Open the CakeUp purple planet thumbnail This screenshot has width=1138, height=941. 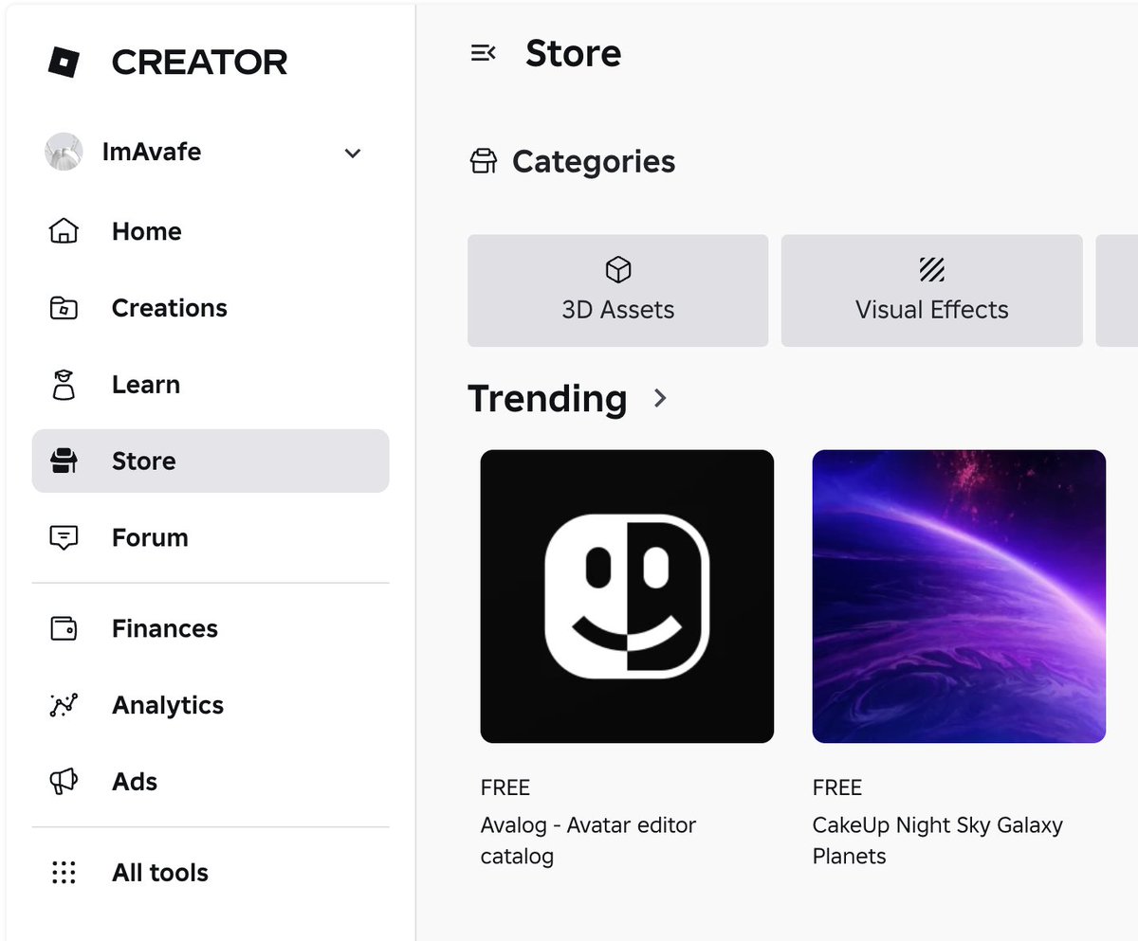[x=959, y=596]
